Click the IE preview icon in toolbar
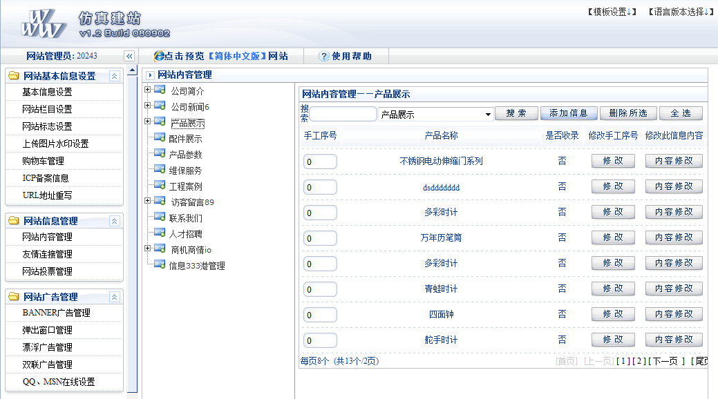The width and height of the screenshot is (718, 399). point(159,57)
